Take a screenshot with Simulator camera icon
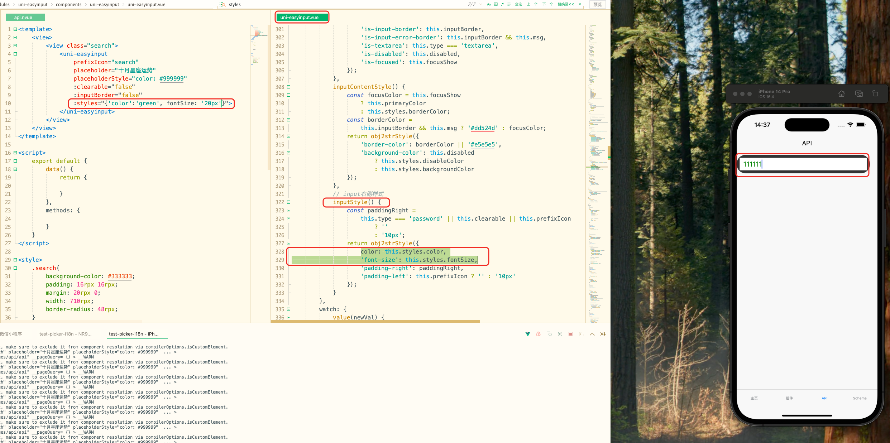Image resolution: width=890 pixels, height=443 pixels. tap(859, 94)
